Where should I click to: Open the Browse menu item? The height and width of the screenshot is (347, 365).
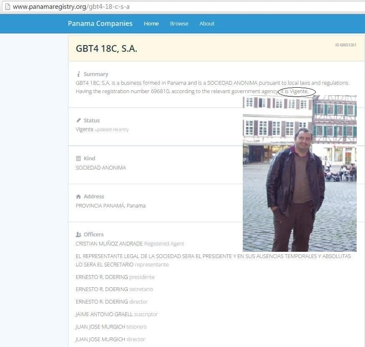coord(179,24)
